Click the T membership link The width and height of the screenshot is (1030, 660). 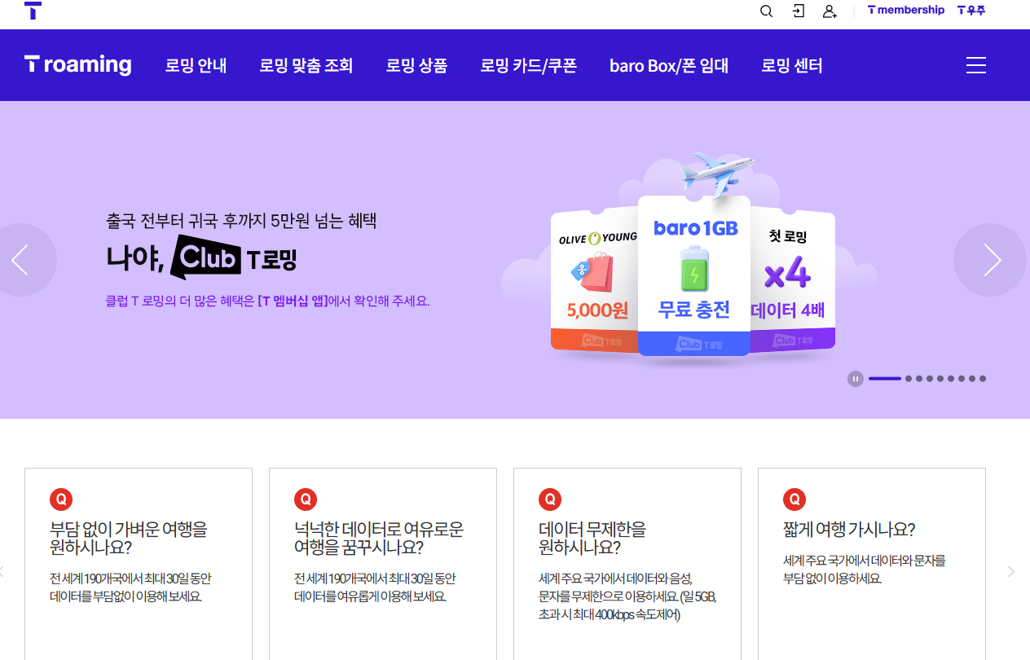click(905, 10)
